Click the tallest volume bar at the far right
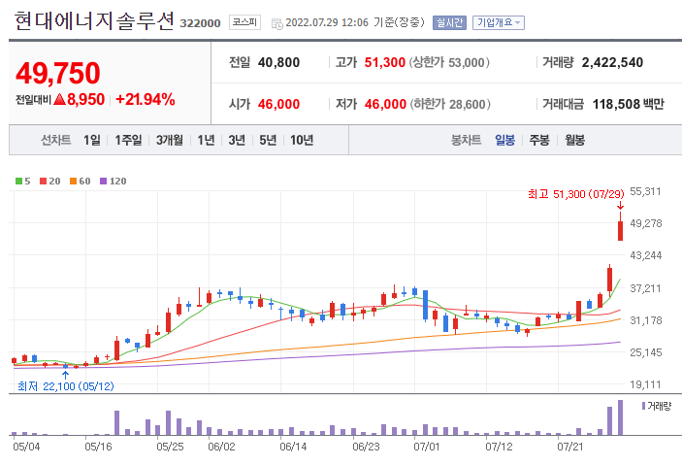 click(620, 417)
